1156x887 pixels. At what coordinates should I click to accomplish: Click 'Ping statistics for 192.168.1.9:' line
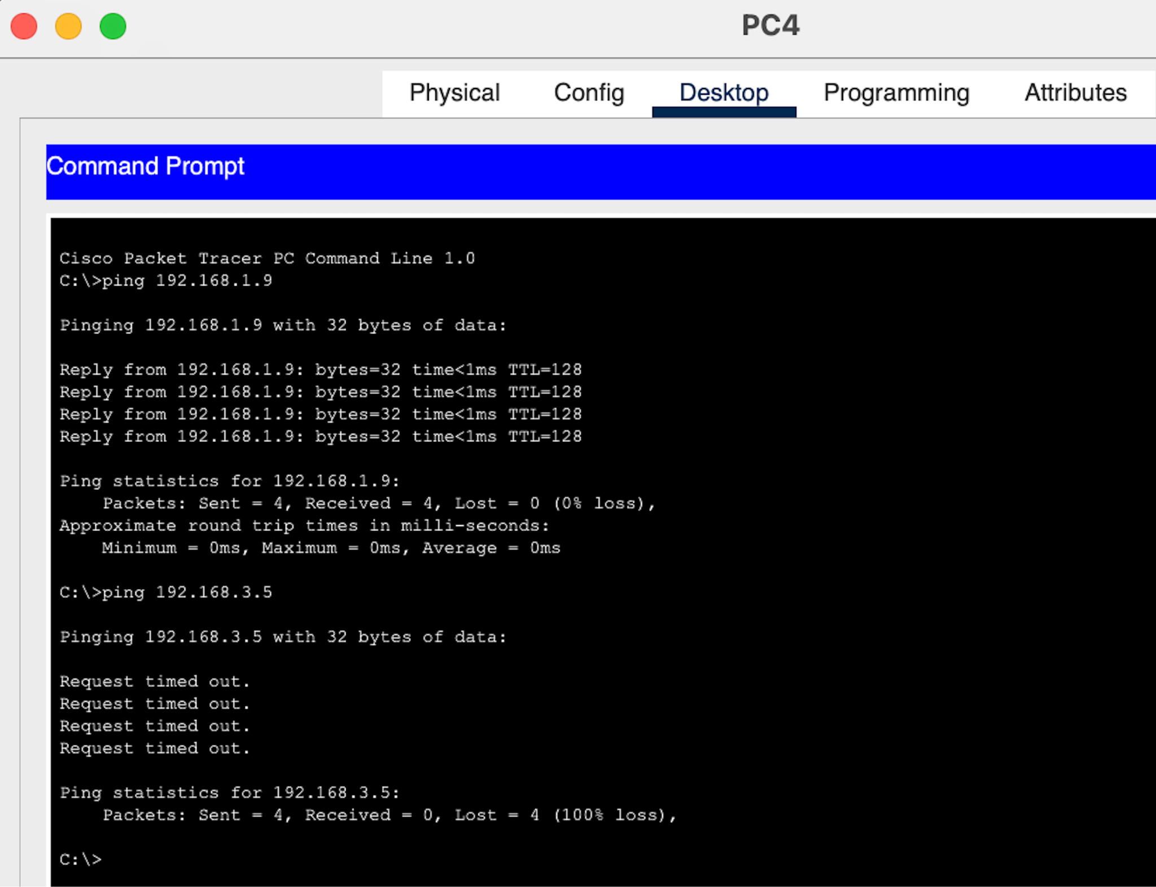230,481
